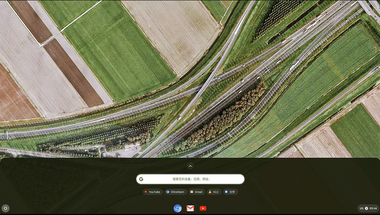Open the notification count badge showing 3
380x215 pixels.
[x=366, y=208]
